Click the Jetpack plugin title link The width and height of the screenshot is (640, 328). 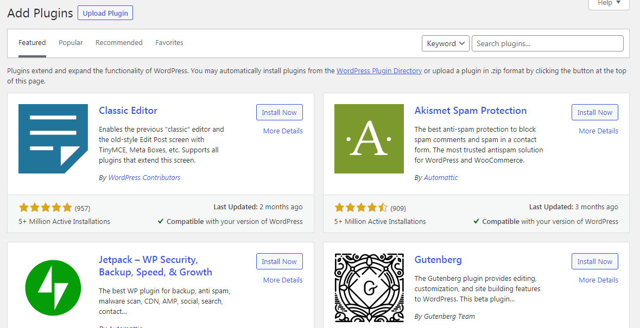point(155,266)
